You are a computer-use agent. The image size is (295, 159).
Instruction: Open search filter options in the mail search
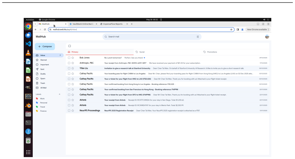[x=198, y=37]
